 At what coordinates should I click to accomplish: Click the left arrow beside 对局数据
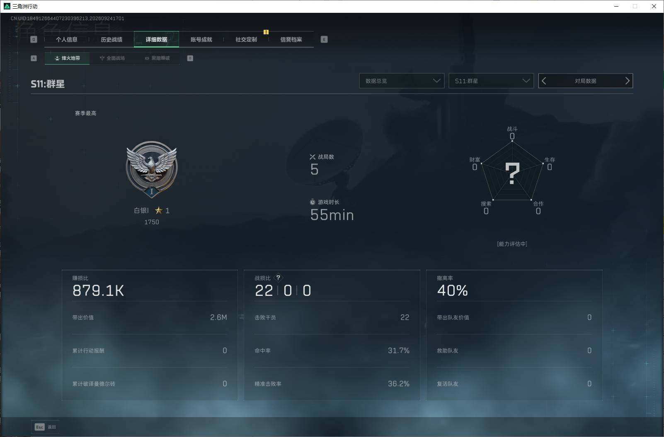[544, 81]
